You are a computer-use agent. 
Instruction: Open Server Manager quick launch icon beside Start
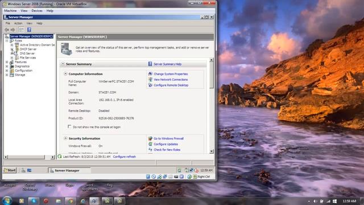click(x=23, y=170)
